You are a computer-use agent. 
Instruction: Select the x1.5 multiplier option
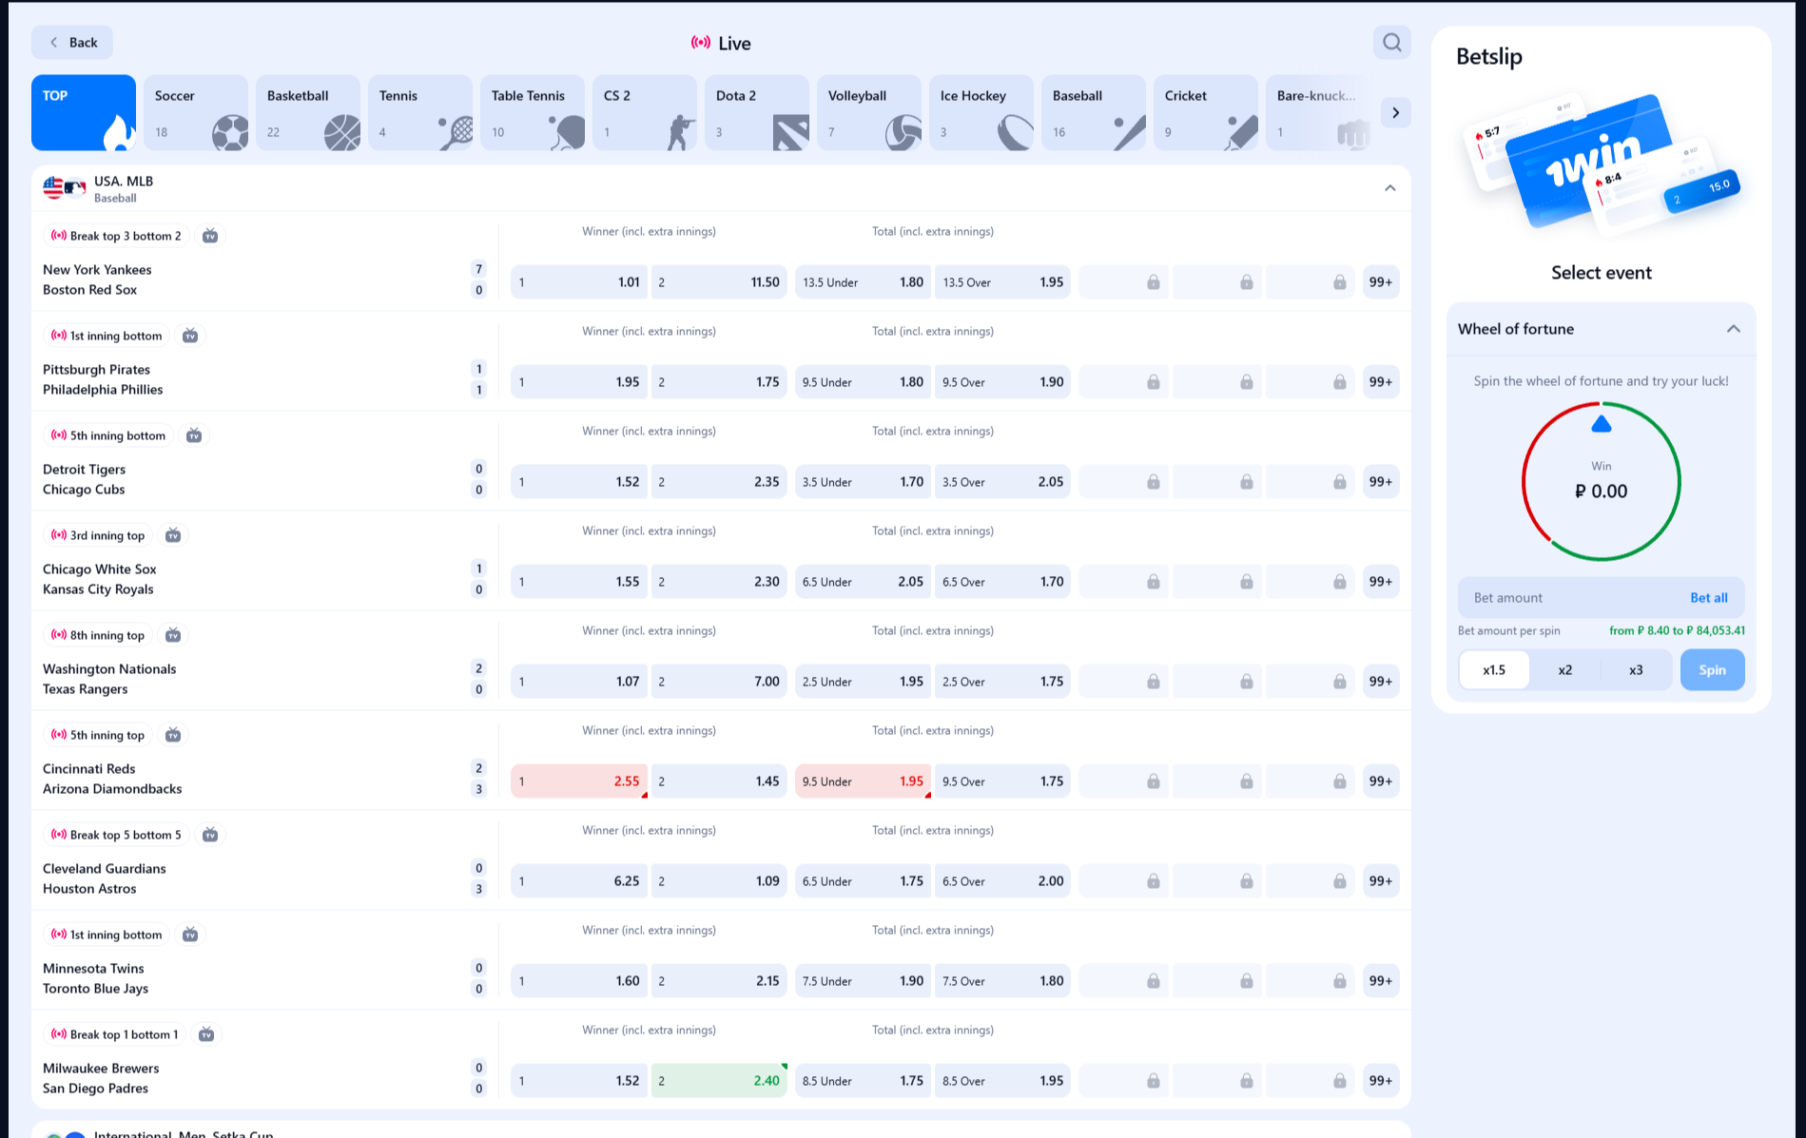pyautogui.click(x=1494, y=670)
